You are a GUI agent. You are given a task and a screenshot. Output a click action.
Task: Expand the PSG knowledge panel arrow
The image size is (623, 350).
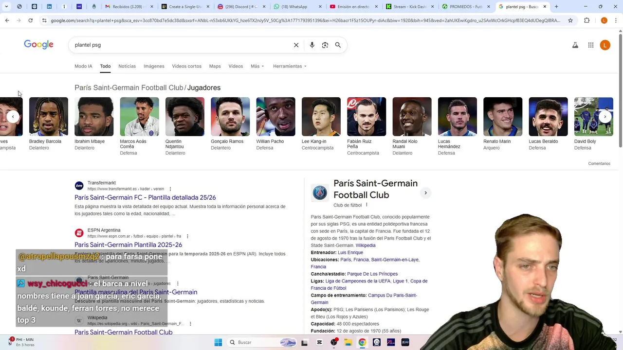tap(425, 193)
